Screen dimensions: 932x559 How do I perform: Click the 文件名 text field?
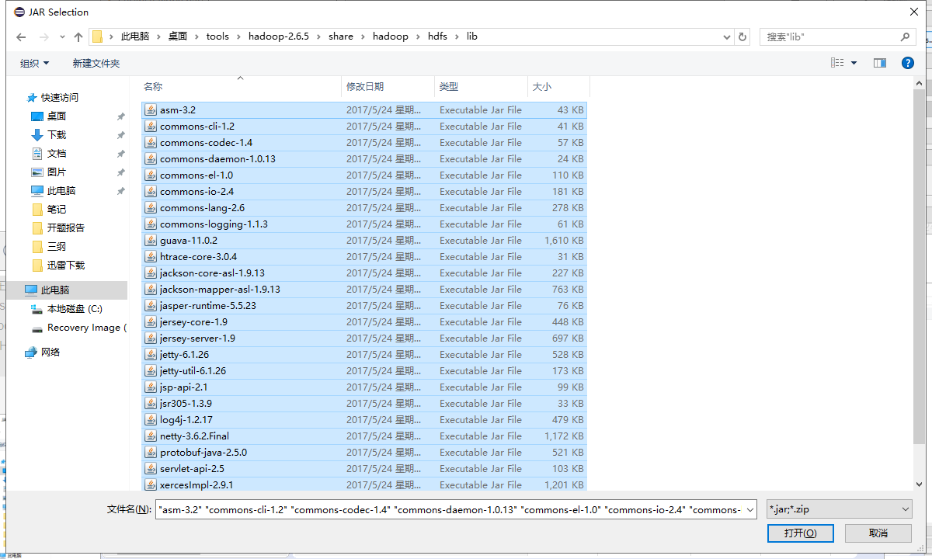(450, 509)
